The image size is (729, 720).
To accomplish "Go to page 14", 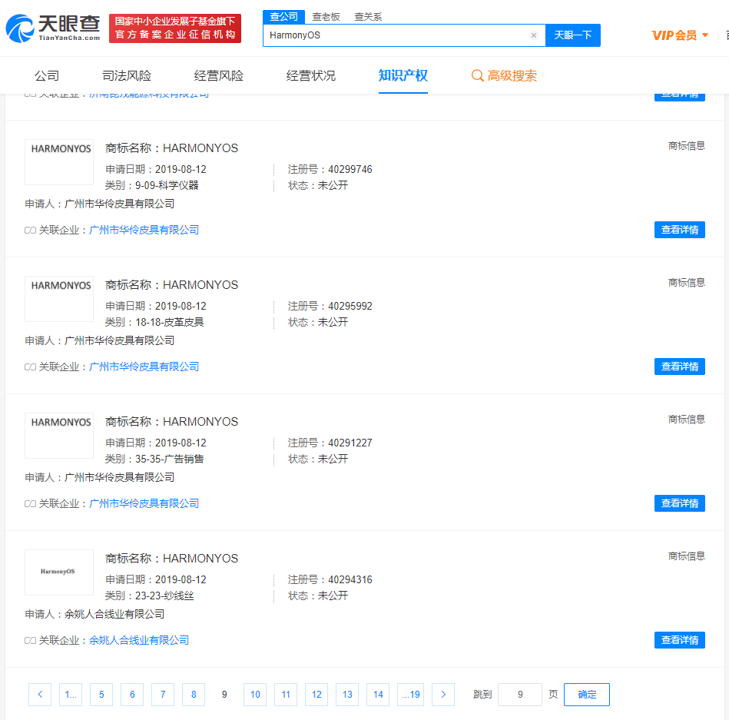I will pyautogui.click(x=378, y=695).
